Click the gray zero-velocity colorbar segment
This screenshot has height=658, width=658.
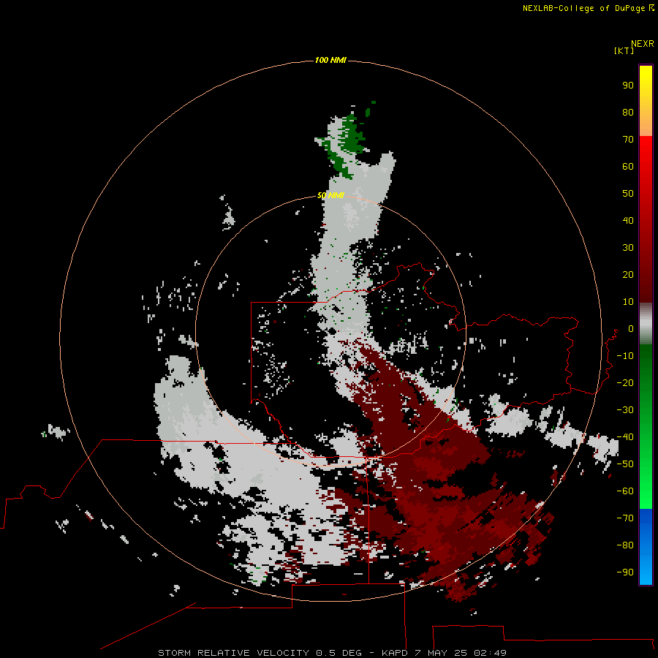click(x=646, y=324)
